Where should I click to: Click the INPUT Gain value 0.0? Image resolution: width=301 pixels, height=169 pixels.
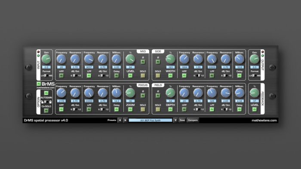[46, 67]
